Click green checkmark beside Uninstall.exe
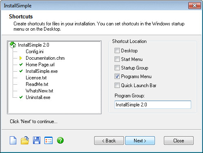203x153 pixels. click(21, 97)
